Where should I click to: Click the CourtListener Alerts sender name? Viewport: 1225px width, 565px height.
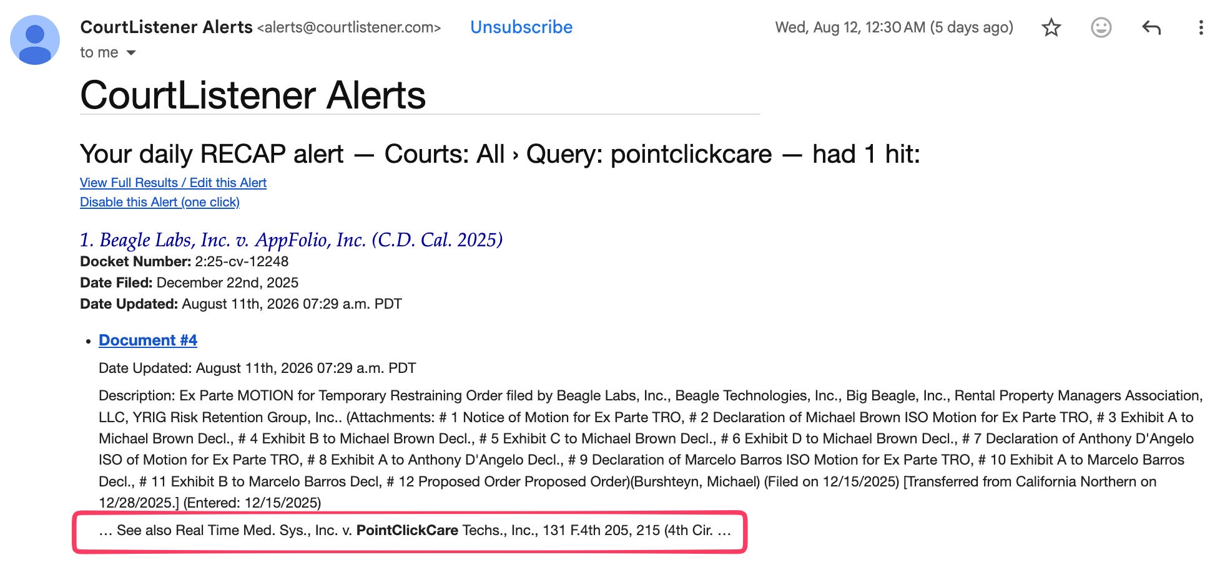[x=166, y=27]
